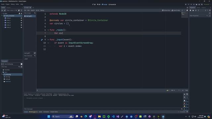
Task: Fold the _ready function on line 6
Action: [x=48, y=30]
